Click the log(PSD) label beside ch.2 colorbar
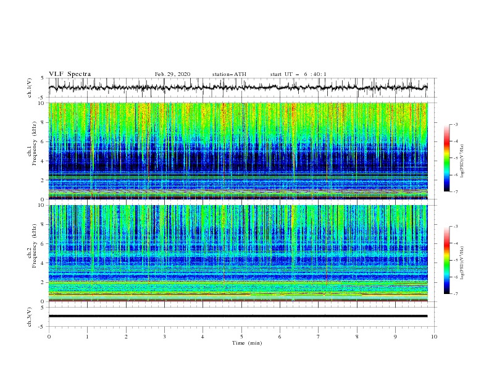Image resolution: width=489 pixels, height=378 pixels. pos(462,263)
